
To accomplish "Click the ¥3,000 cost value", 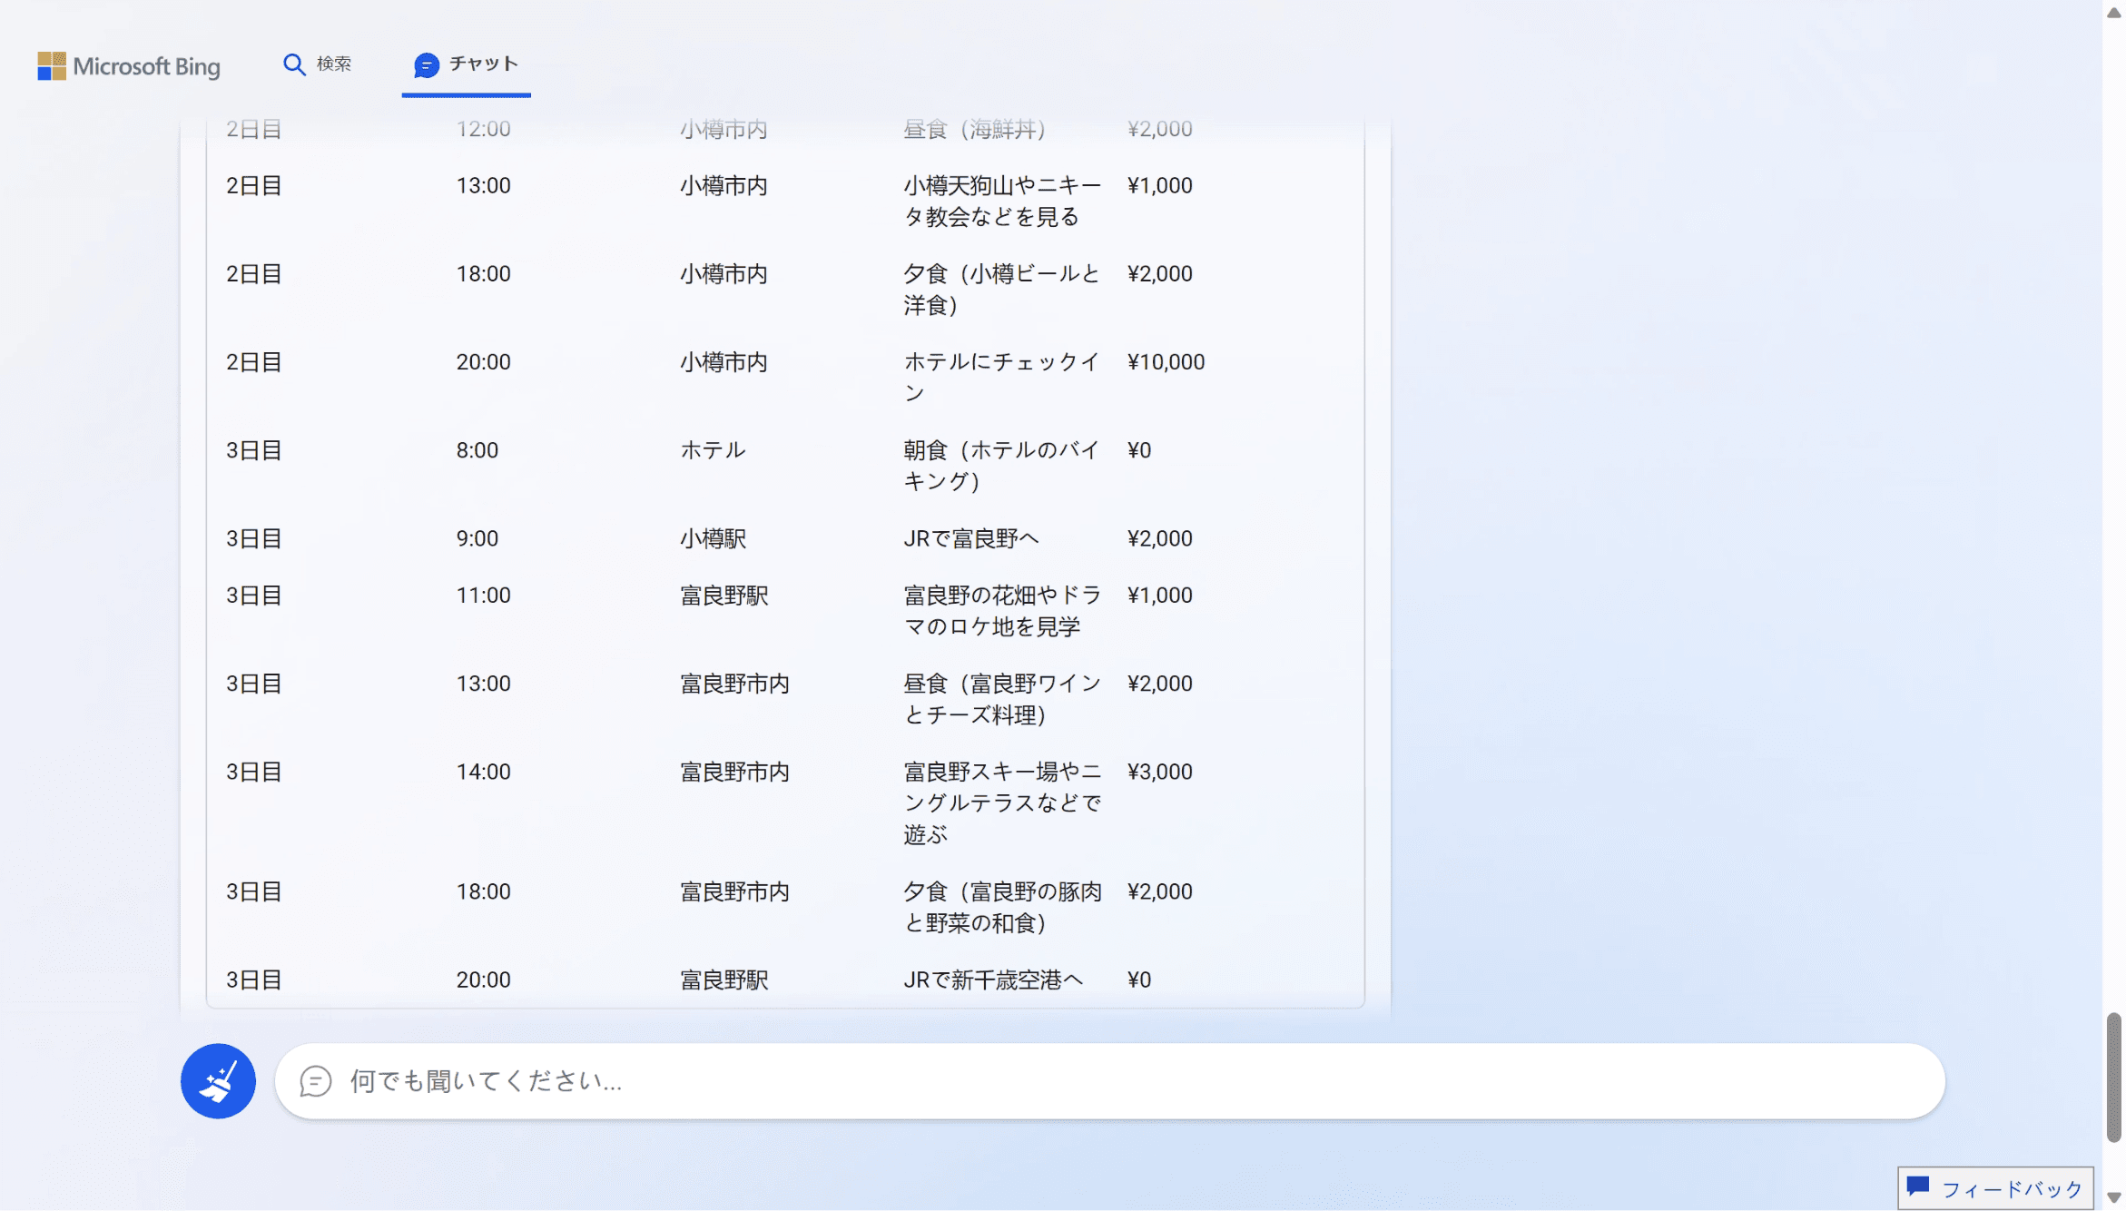I will tap(1159, 772).
